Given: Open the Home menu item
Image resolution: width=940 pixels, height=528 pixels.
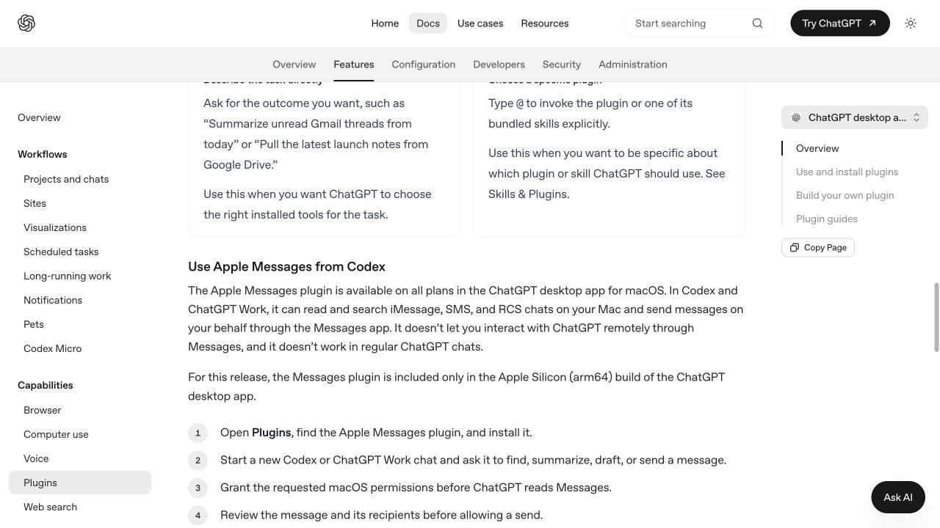Looking at the screenshot, I should click(x=385, y=23).
